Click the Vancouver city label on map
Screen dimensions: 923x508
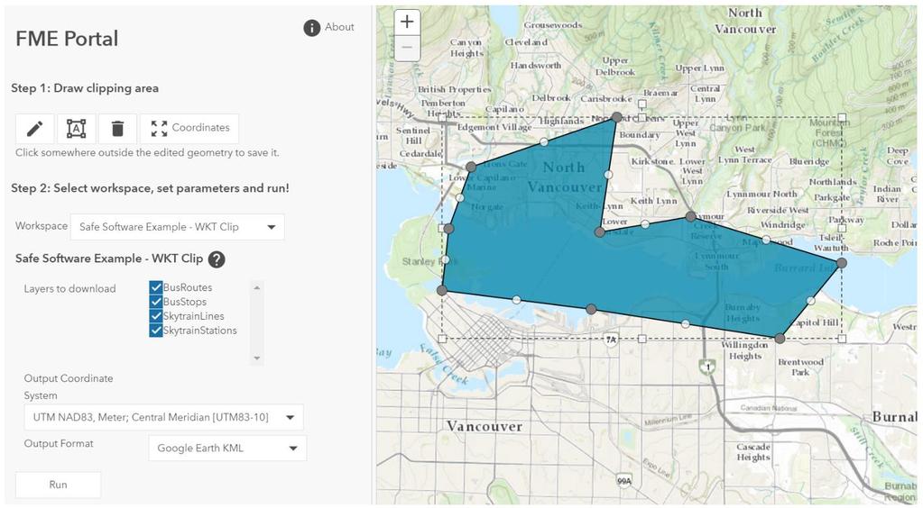pyautogui.click(x=485, y=426)
